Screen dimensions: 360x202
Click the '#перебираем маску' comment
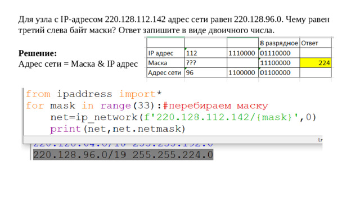(x=215, y=105)
